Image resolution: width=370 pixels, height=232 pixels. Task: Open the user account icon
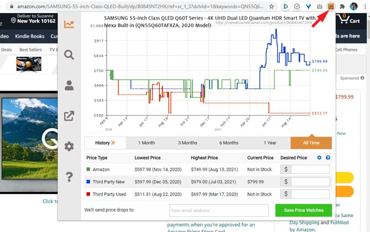tap(69, 85)
